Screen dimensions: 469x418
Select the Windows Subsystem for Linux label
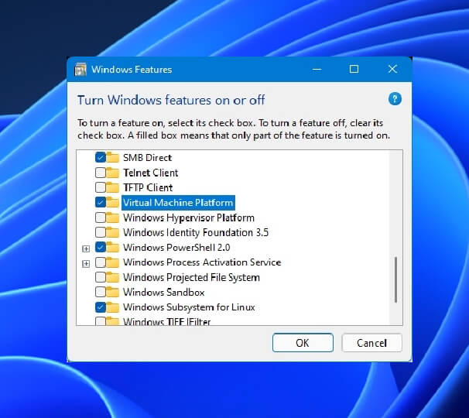(189, 307)
